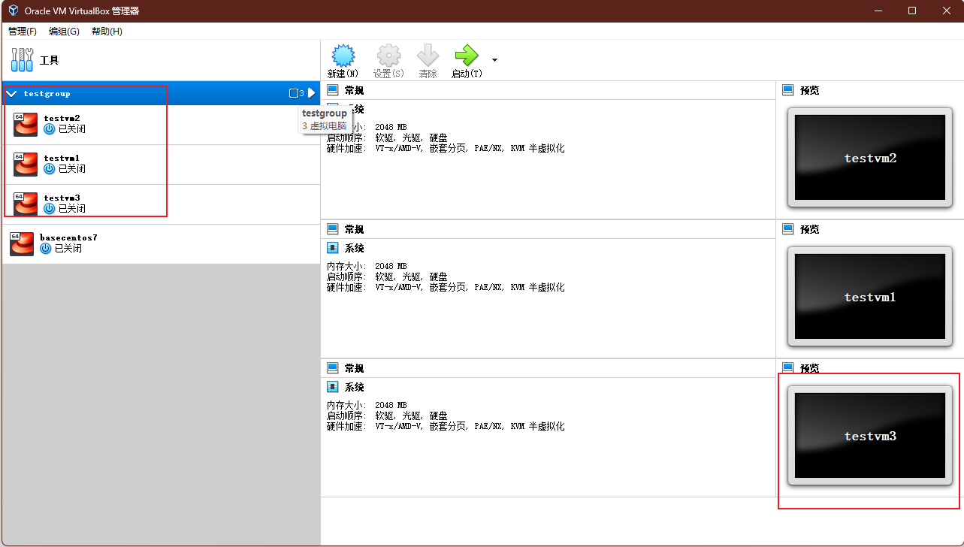Select the testvm1 name text
The image size is (964, 547).
pos(62,158)
